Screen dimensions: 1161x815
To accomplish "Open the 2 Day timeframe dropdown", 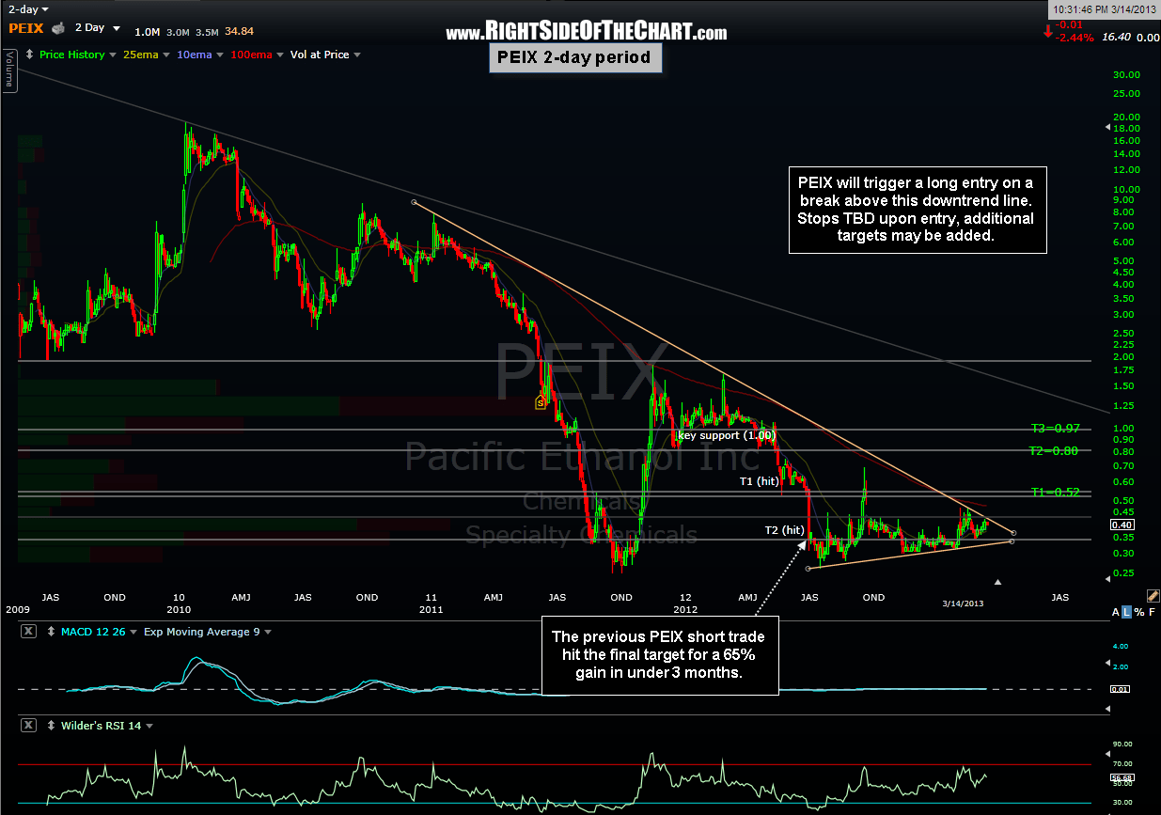I will click(x=97, y=27).
